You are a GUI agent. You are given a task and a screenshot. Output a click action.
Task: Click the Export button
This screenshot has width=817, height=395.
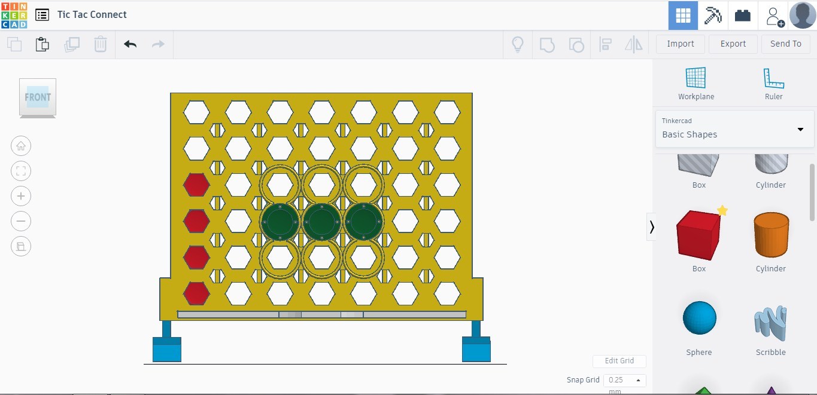point(733,44)
